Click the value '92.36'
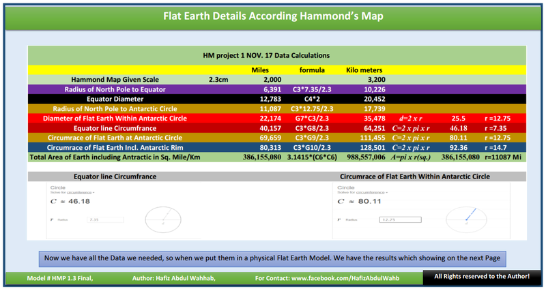This screenshot has height=293, width=546. [458, 147]
